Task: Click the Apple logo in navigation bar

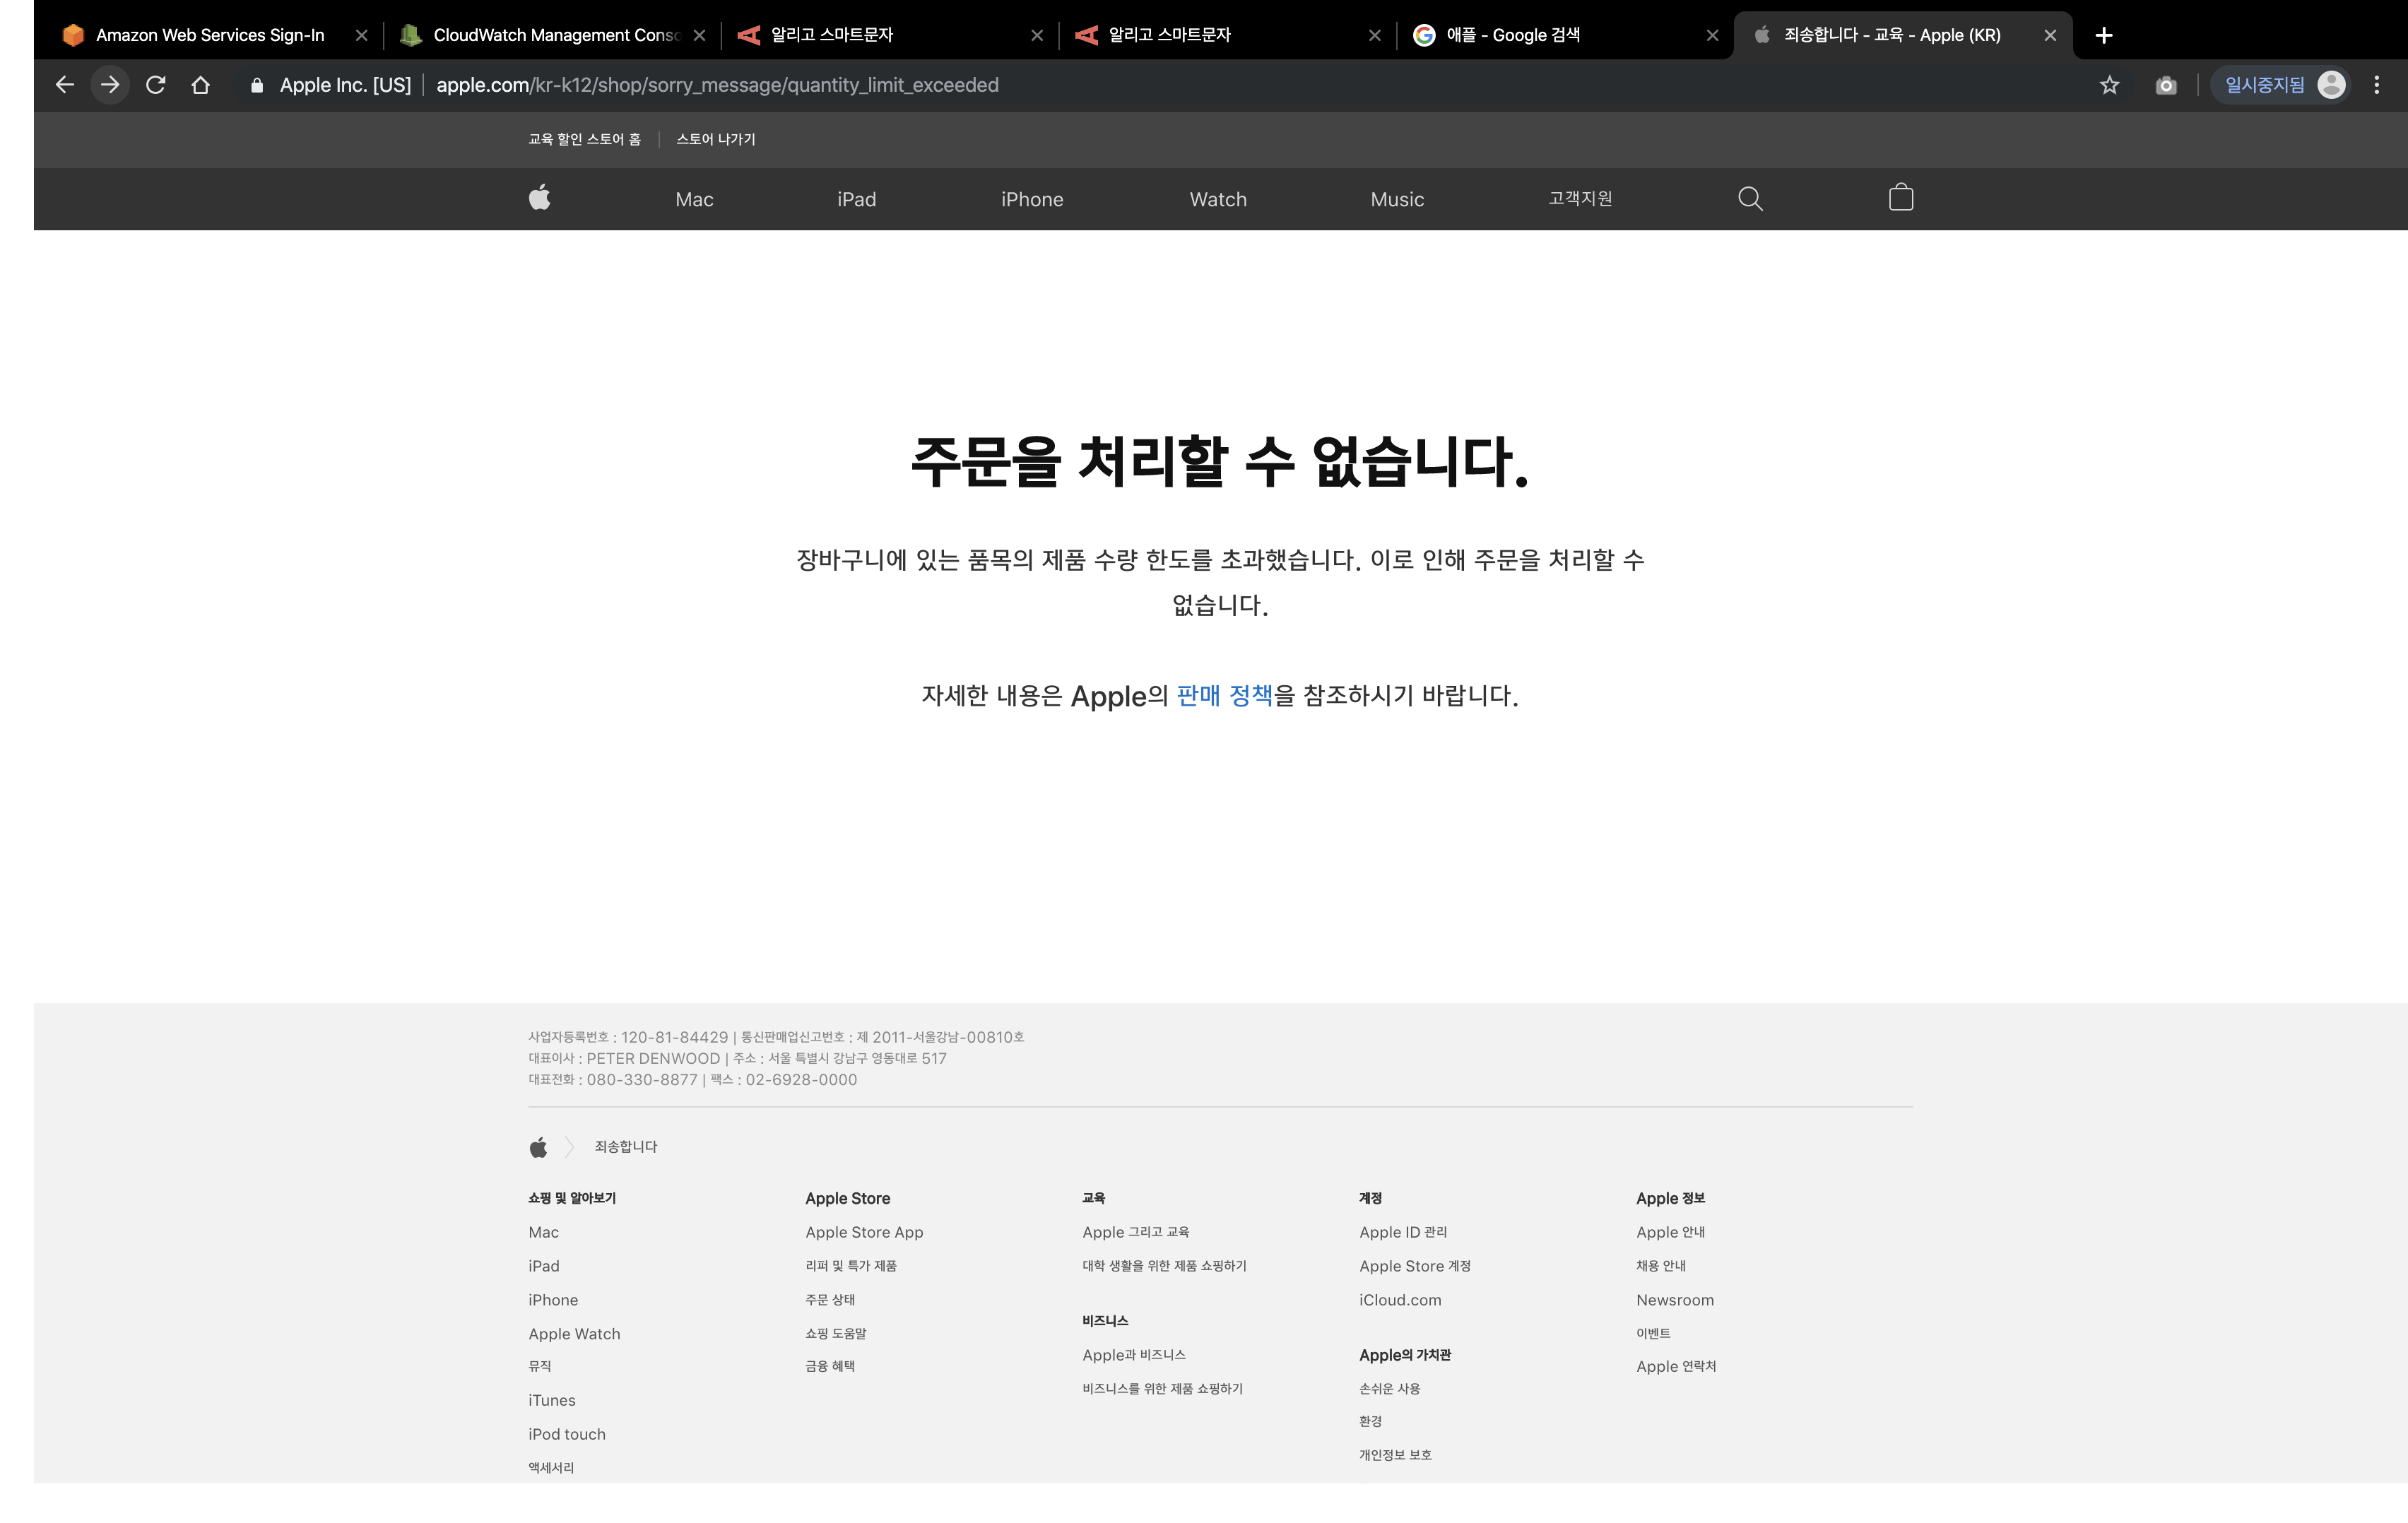Action: pos(540,198)
